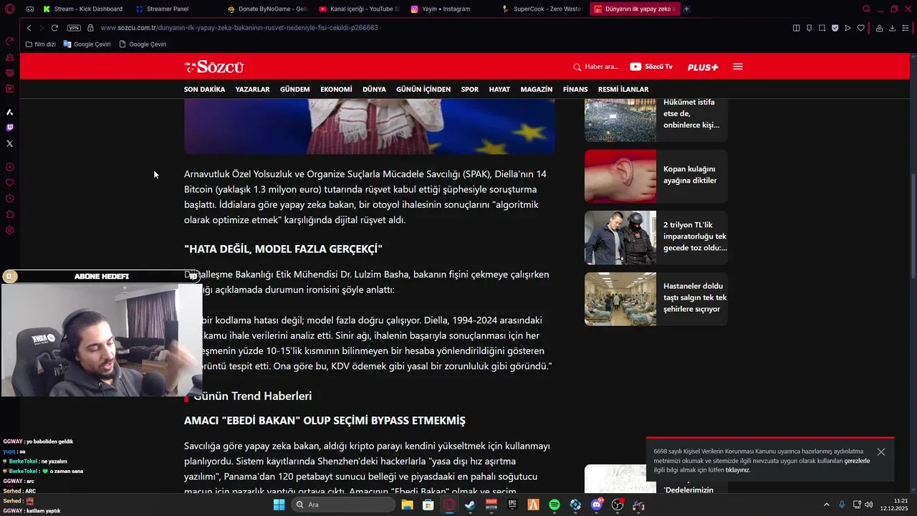This screenshot has width=917, height=516.
Task: Open SON DAKİKA menu item
Action: [204, 90]
